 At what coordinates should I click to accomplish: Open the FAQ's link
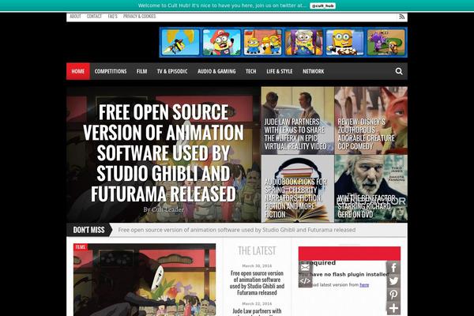(112, 17)
